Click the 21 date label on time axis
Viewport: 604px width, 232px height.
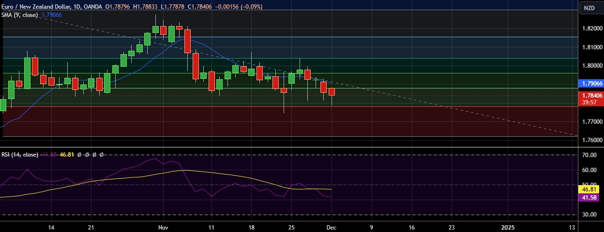91,227
